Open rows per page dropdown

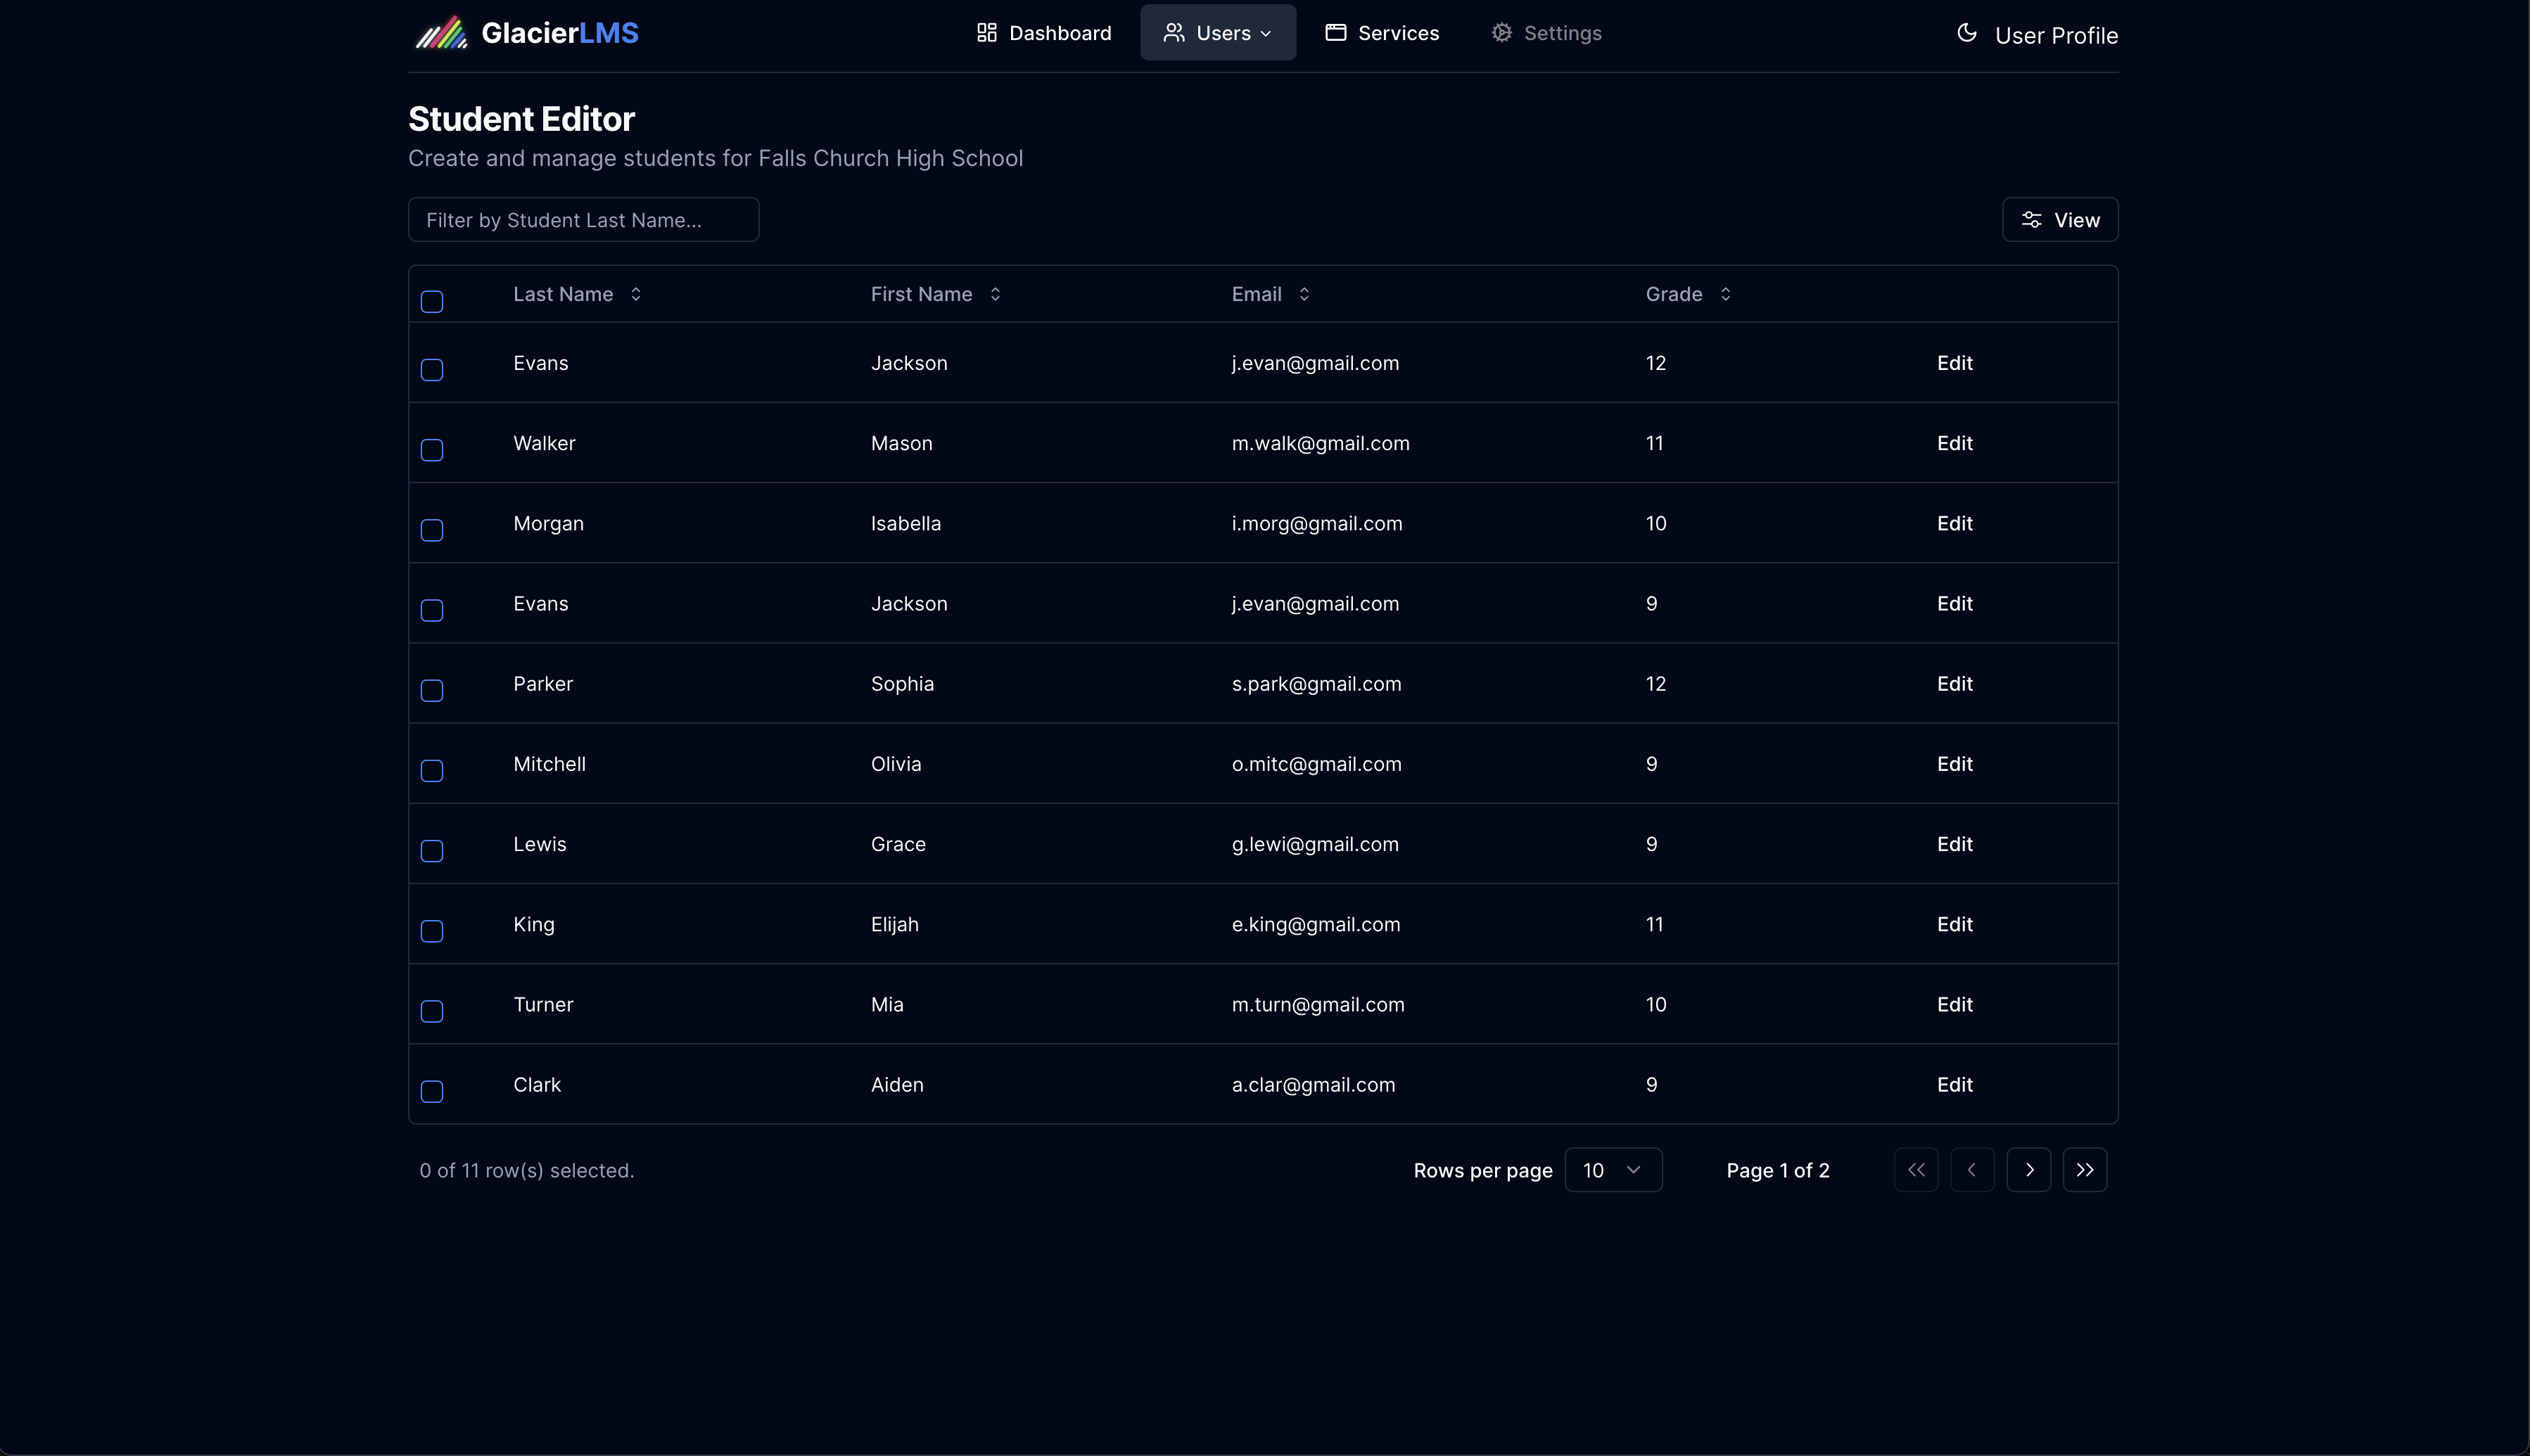click(1612, 1170)
